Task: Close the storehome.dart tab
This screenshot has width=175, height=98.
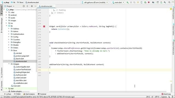Action: tap(54, 6)
